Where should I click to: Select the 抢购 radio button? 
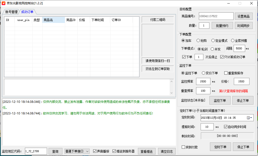(198, 41)
